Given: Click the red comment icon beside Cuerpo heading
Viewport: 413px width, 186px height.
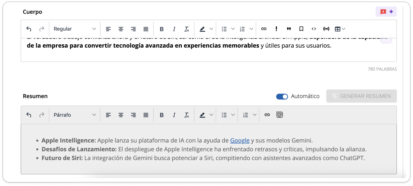Looking at the screenshot, I should coord(383,12).
